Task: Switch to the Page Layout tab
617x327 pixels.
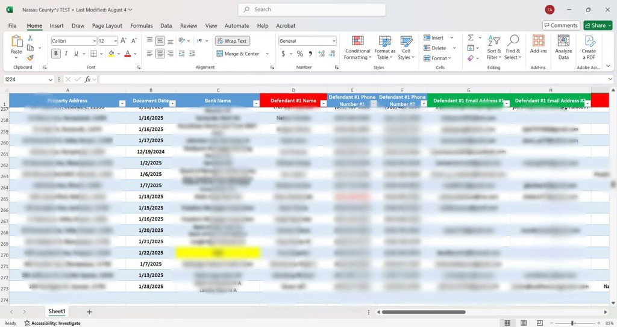Action: pos(107,26)
